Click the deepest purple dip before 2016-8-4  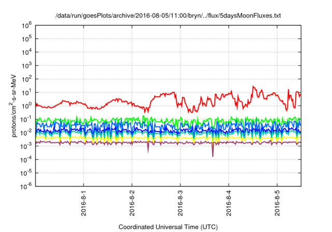tap(213, 154)
